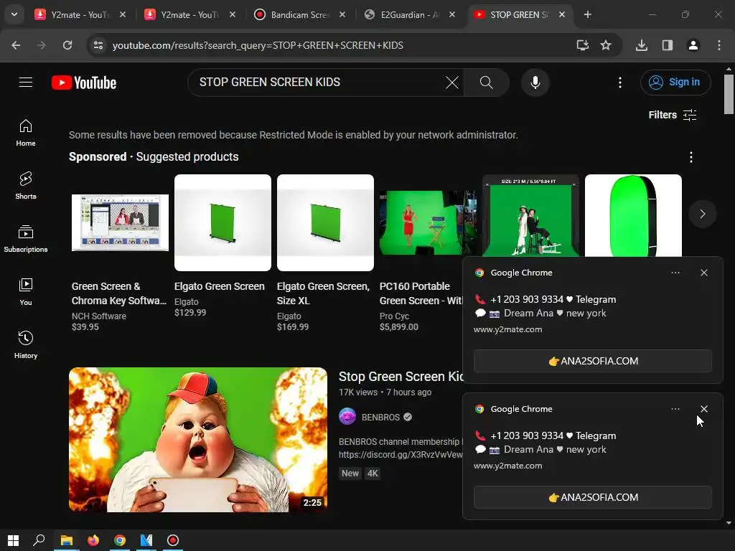Screen dimensions: 735x551
Task: Open Firefox from the taskbar
Action: [93, 540]
